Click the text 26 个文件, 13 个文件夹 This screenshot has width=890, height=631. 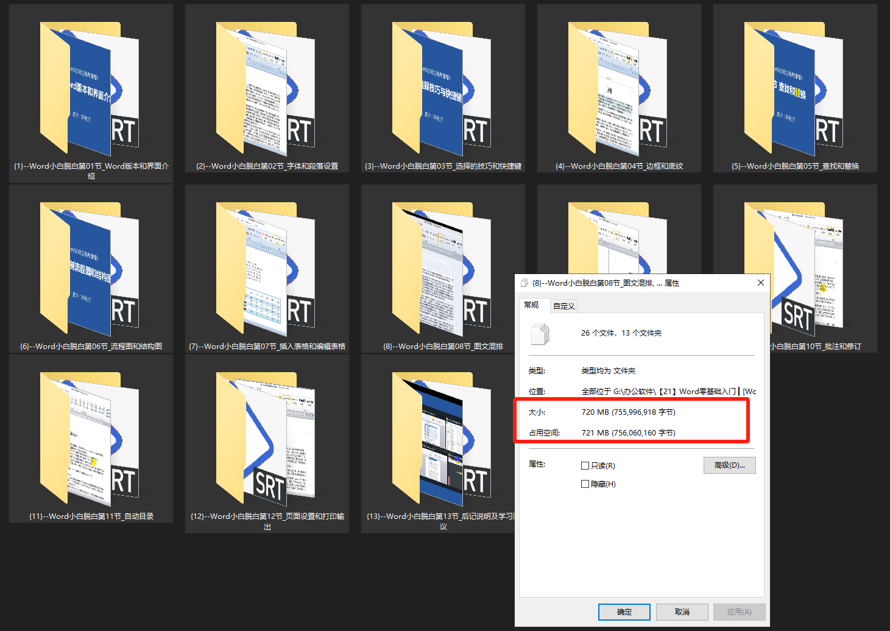(621, 333)
